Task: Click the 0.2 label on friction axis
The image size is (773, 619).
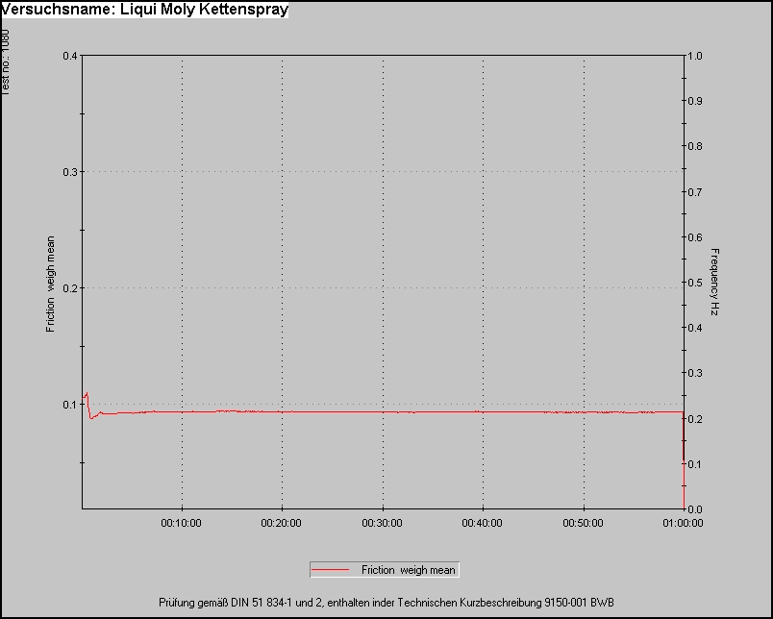Action: point(70,288)
